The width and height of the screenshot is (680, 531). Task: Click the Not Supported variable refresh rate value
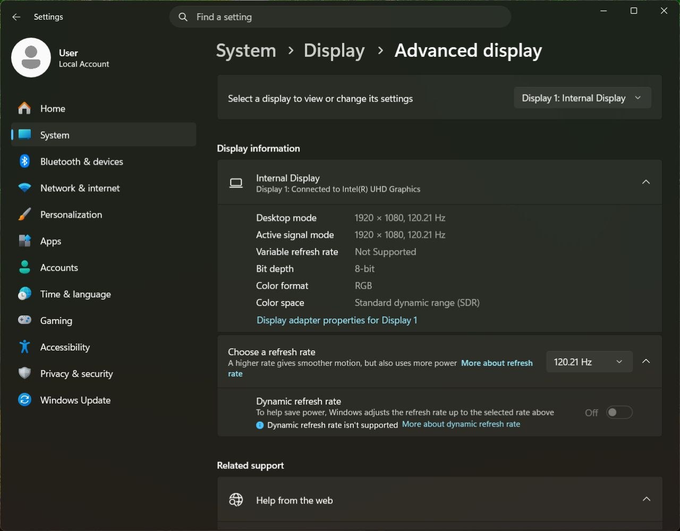coord(385,252)
